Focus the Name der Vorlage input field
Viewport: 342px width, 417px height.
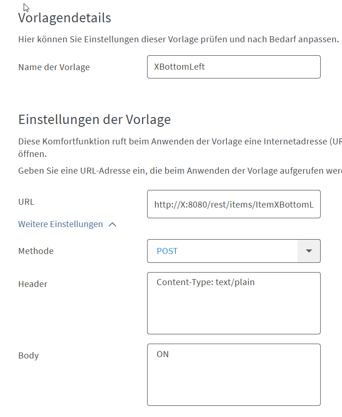[x=233, y=67]
